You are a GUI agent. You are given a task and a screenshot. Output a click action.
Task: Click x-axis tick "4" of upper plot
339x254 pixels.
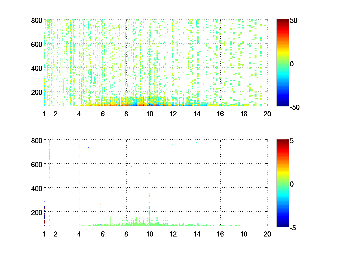[79, 114]
